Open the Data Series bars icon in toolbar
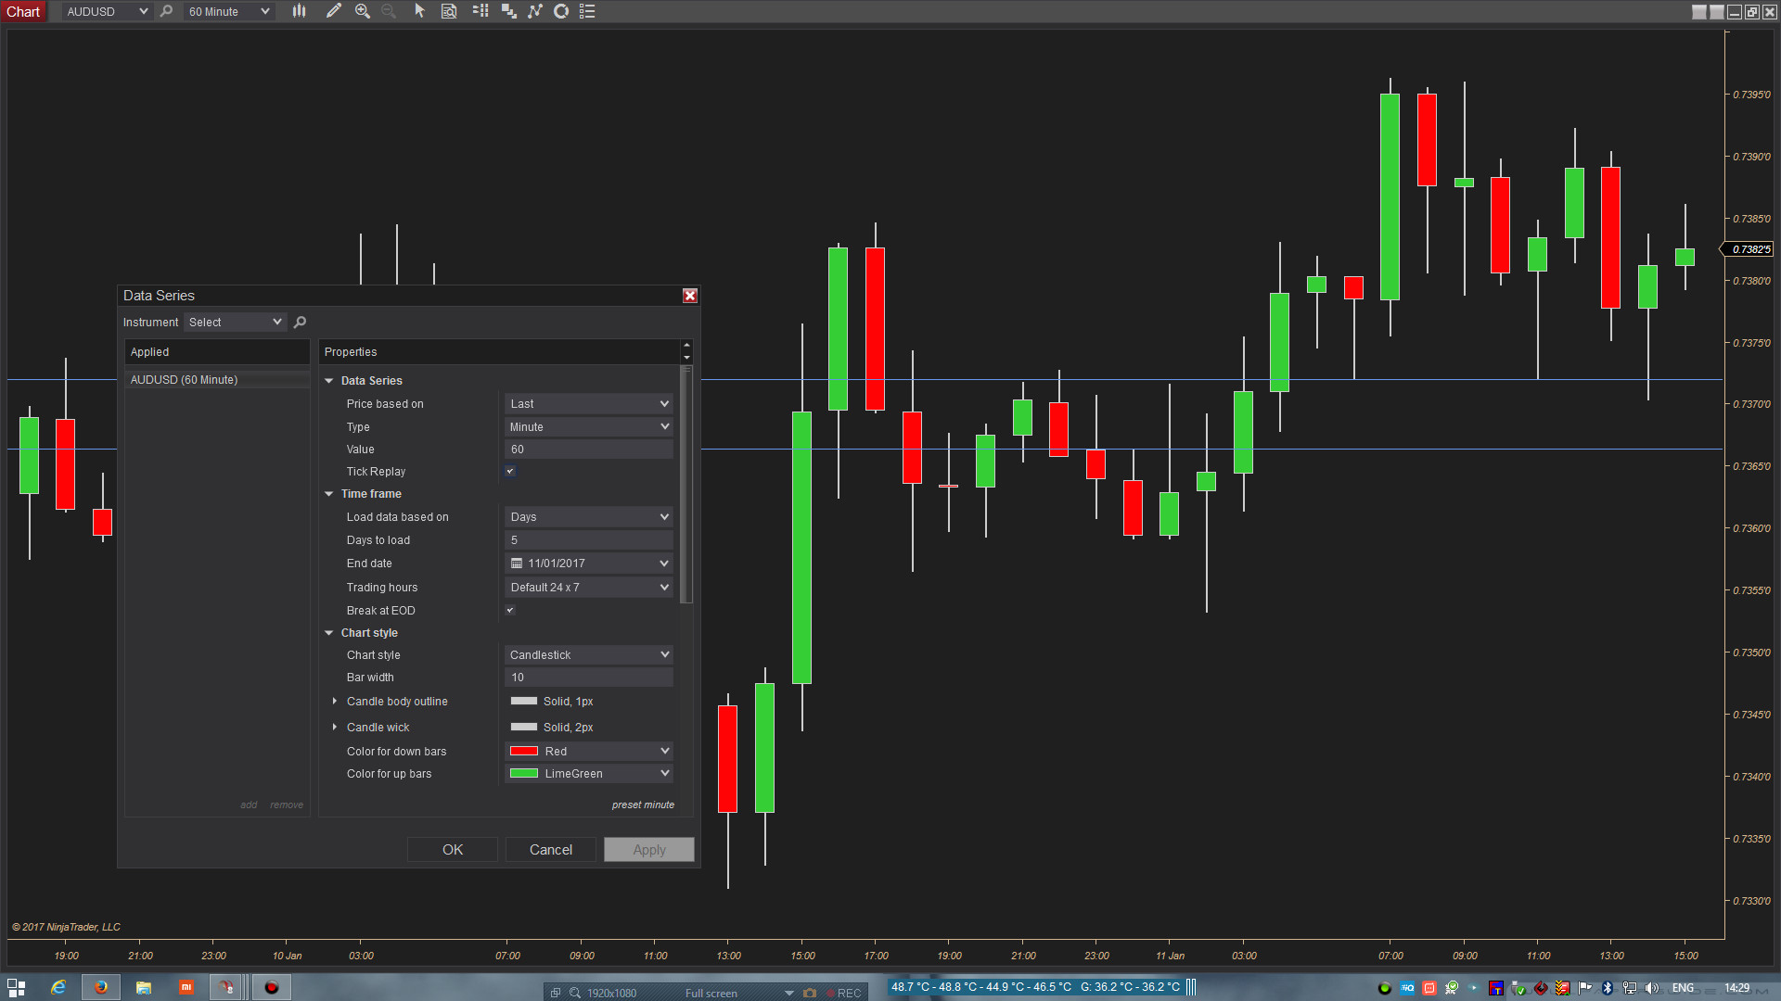The width and height of the screenshot is (1781, 1001). [299, 11]
